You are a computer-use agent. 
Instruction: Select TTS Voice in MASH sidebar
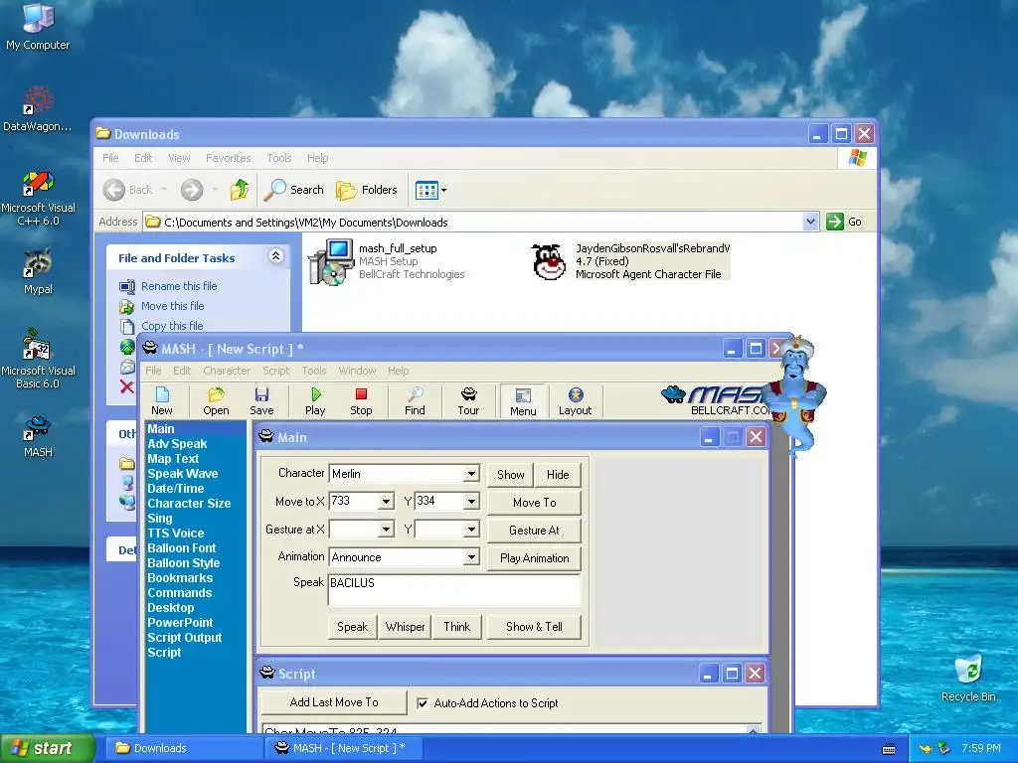tap(175, 534)
